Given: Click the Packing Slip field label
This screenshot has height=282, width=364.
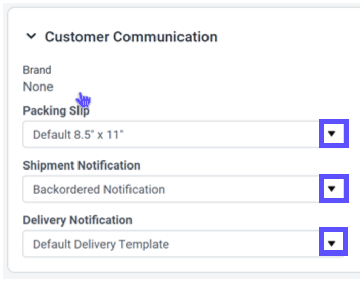Looking at the screenshot, I should click(56, 111).
